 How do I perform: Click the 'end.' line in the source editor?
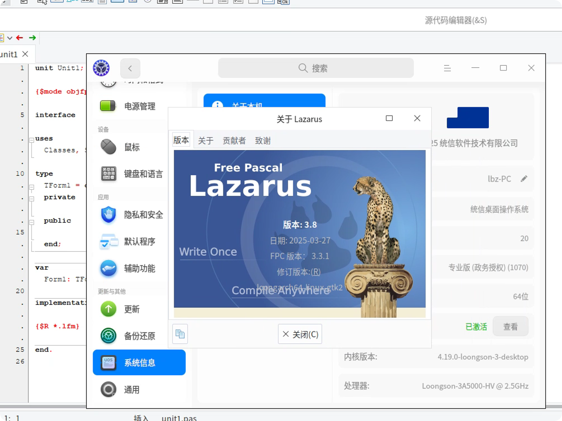[x=44, y=350]
